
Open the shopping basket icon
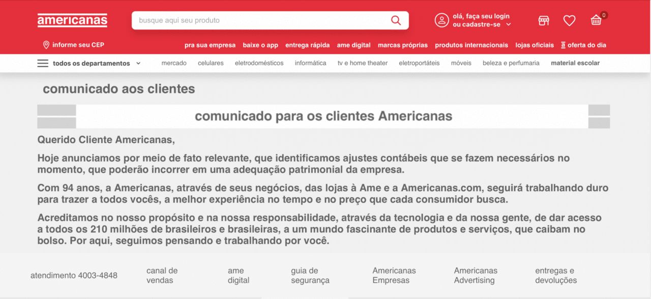coord(596,20)
